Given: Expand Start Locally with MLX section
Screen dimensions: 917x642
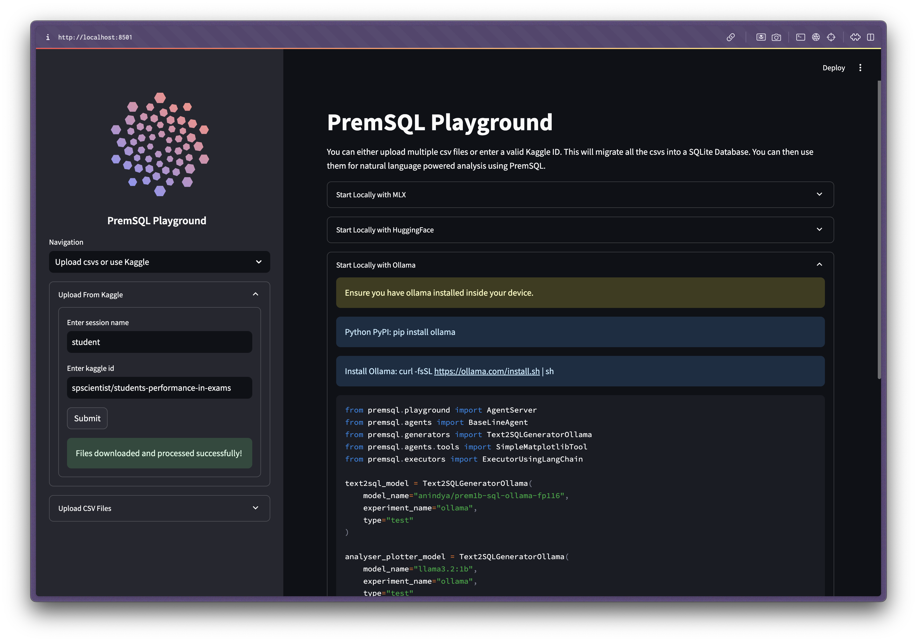Looking at the screenshot, I should pyautogui.click(x=580, y=195).
